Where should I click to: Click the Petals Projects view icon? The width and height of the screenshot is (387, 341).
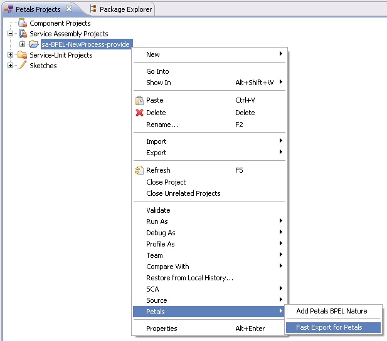8,9
